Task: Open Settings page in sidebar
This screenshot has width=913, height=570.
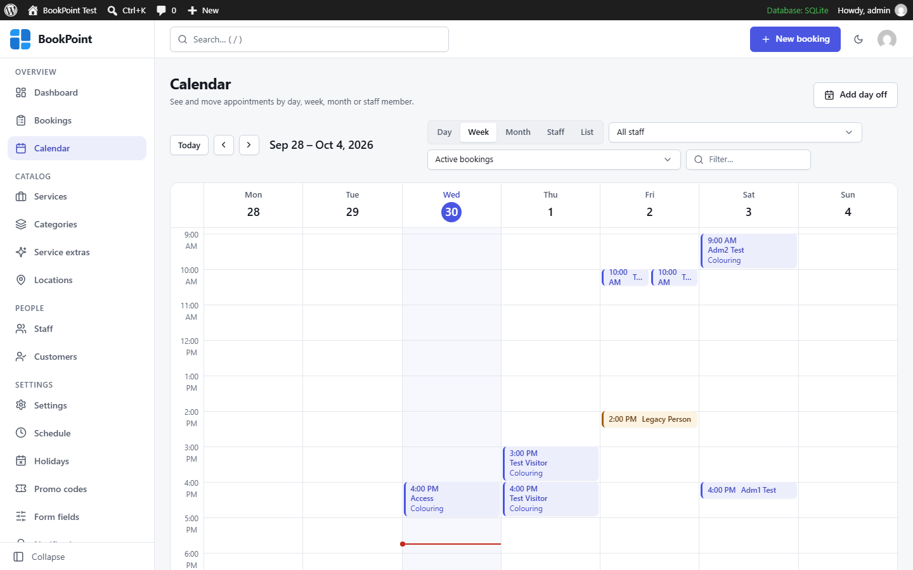Action: (x=77, y=405)
